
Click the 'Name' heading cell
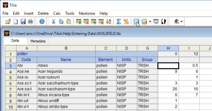pyautogui.click(x=66, y=60)
